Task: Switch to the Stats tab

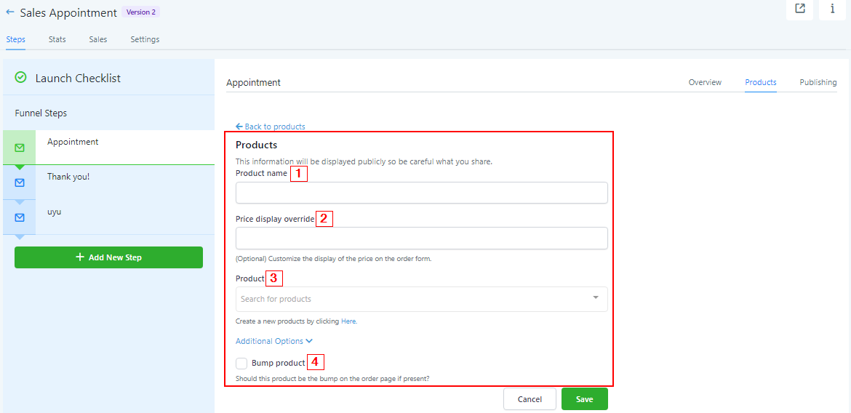Action: coord(57,39)
